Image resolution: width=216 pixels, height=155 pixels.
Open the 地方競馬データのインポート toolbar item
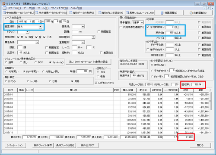pyautogui.click(x=51, y=13)
